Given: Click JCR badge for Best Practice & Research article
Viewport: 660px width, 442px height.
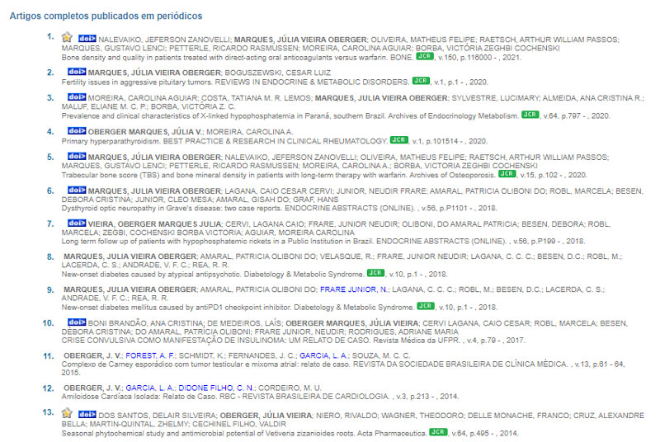Looking at the screenshot, I should point(399,140).
